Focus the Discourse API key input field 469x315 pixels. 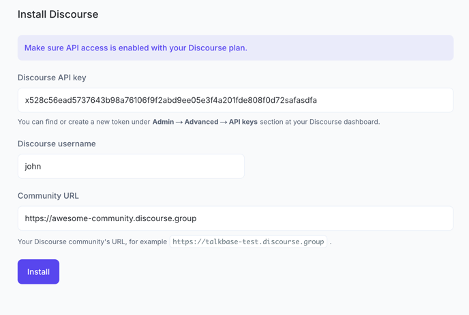235,100
